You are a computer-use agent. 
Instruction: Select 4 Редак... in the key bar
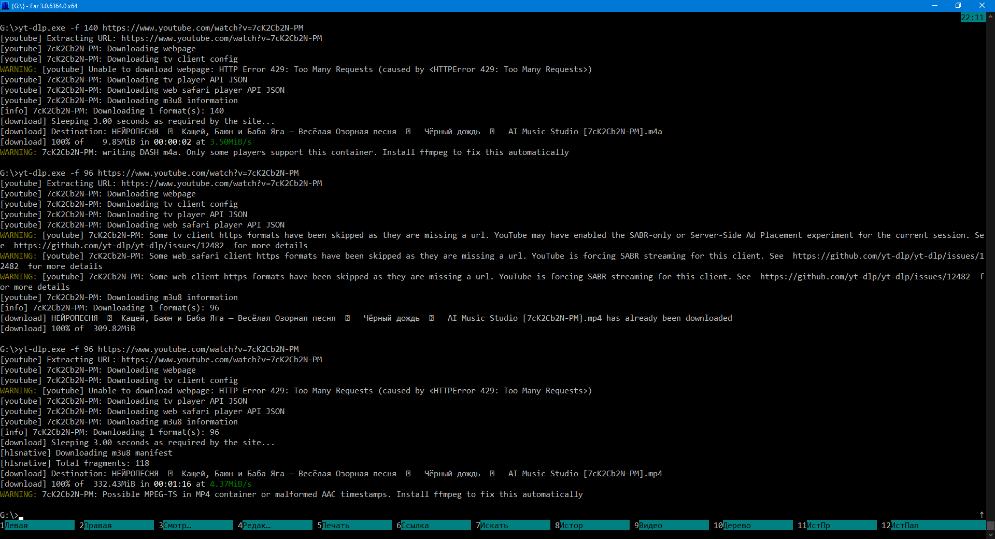277,526
